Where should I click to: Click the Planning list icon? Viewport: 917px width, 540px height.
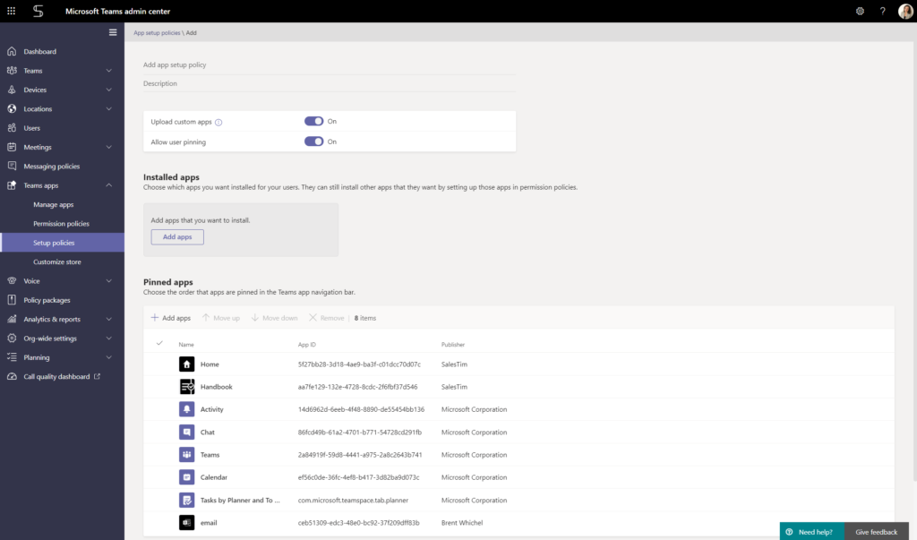tap(12, 357)
